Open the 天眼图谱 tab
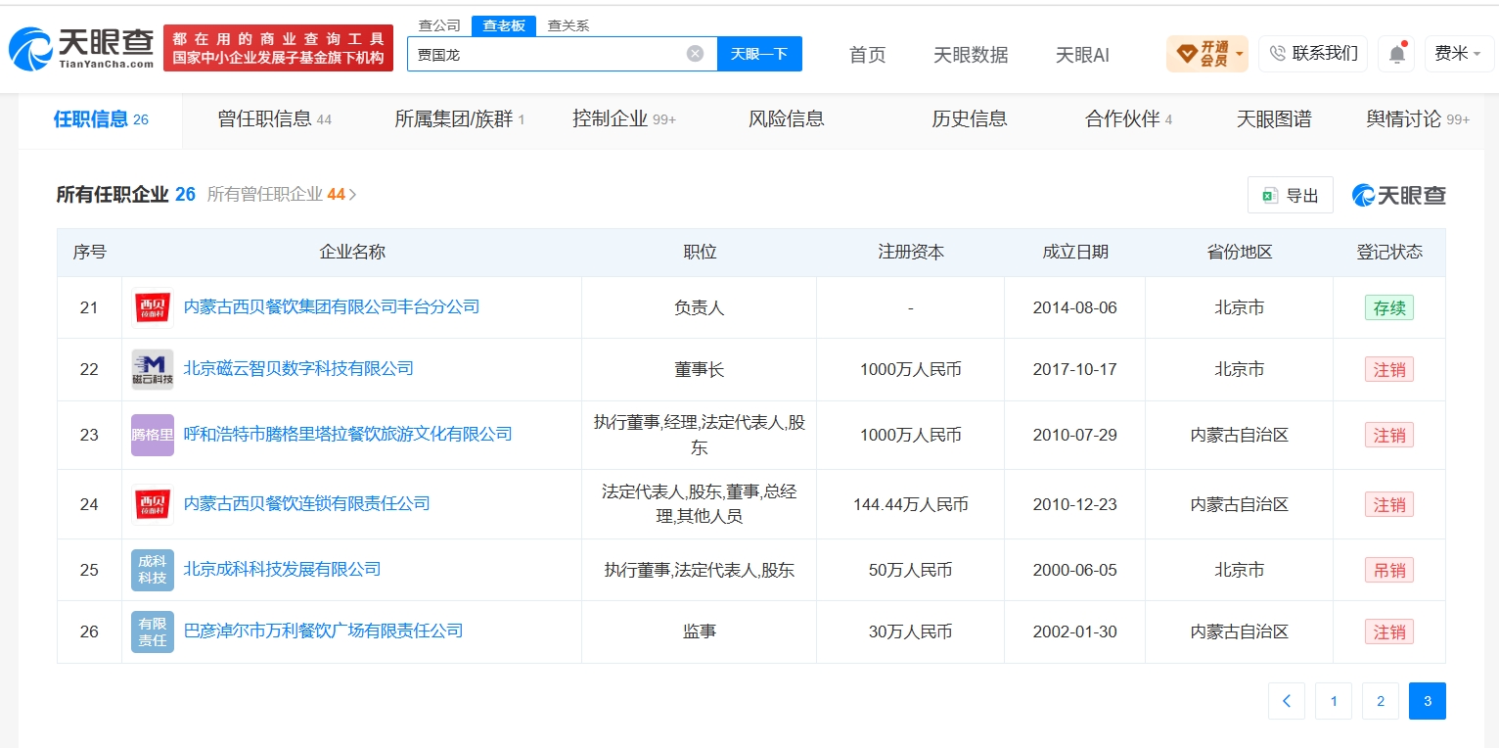 click(1274, 119)
